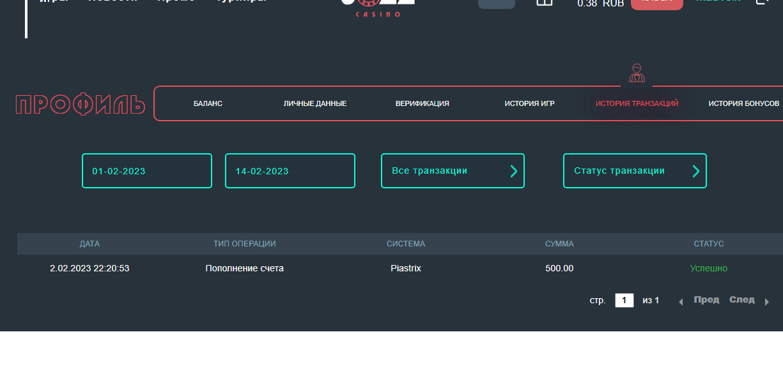Image resolution: width=783 pixels, height=392 pixels.
Task: Click the right arrow pagination icon
Action: 767,302
